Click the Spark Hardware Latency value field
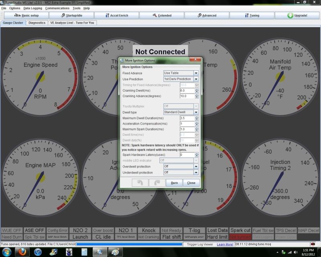The image size is (321, 257). click(187, 155)
